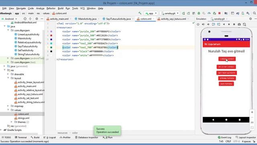257x145 pixels.
Task: Tap Android home circle on phone screen
Action: pyautogui.click(x=226, y=120)
